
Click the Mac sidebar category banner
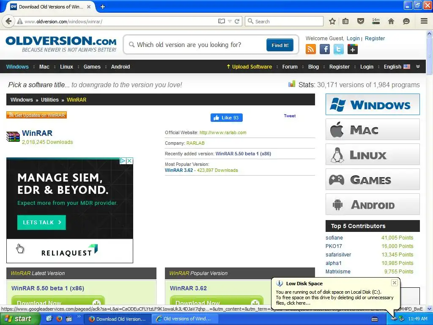(373, 129)
